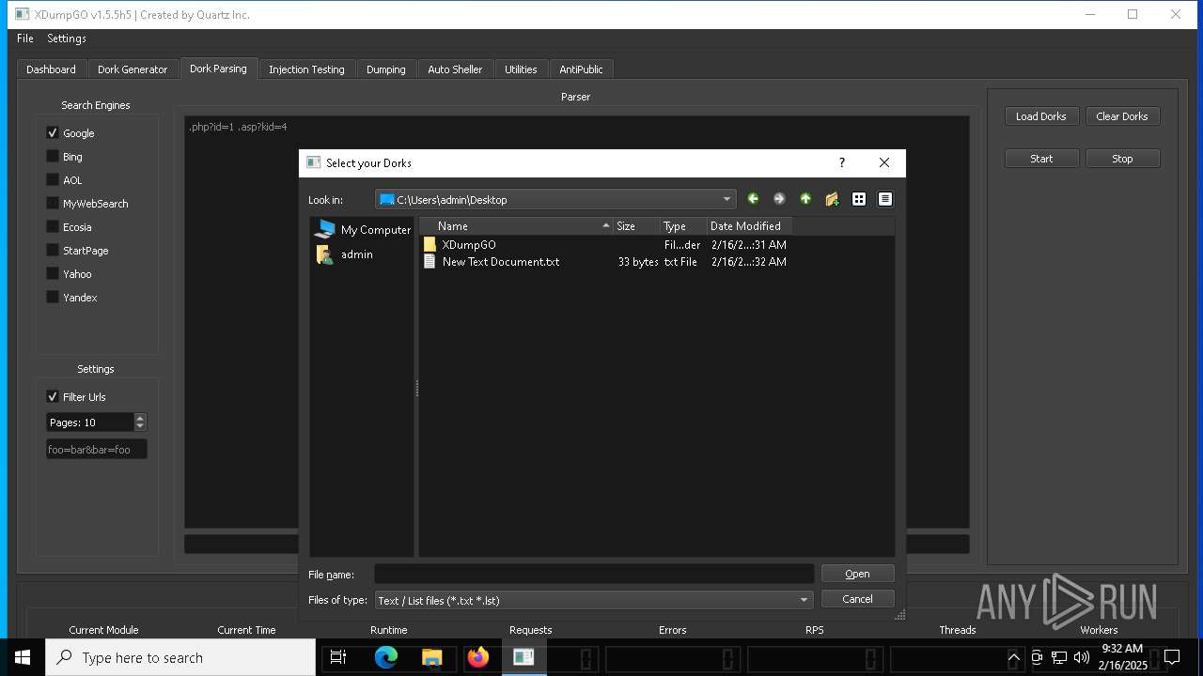Switch to Injection Testing tab
The height and width of the screenshot is (676, 1203).
pyautogui.click(x=306, y=69)
